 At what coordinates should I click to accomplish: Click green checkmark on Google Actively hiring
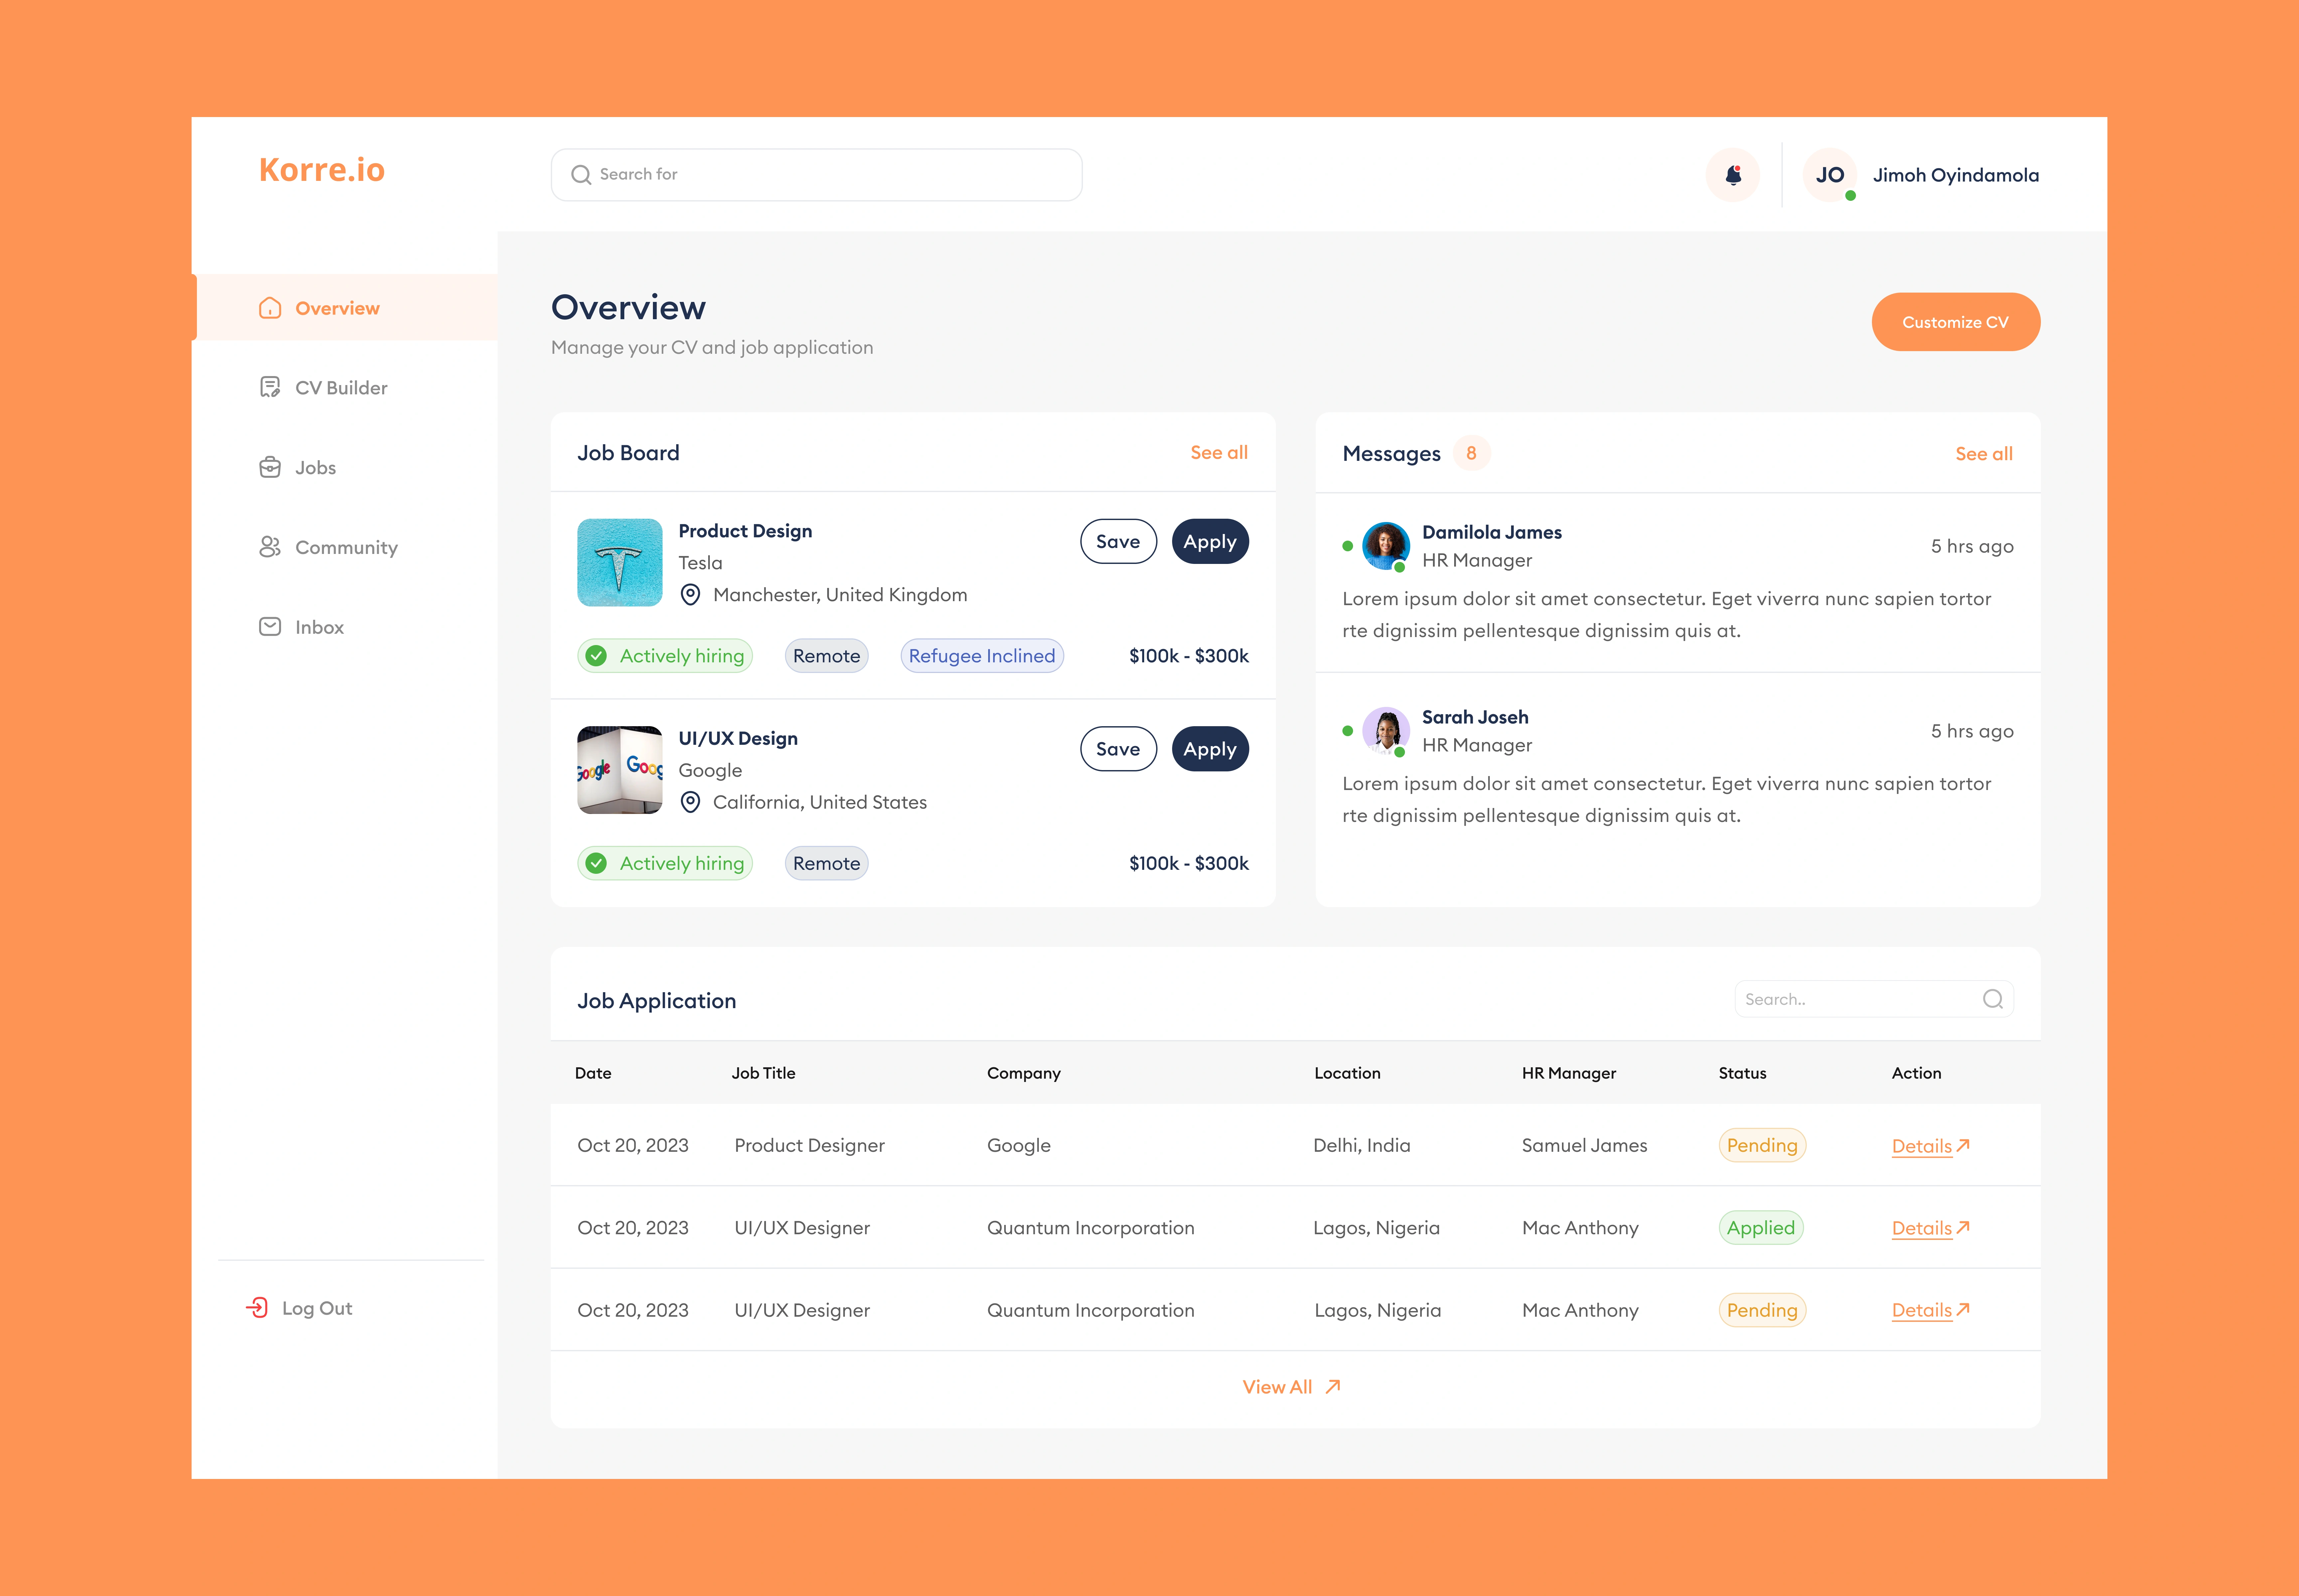pyautogui.click(x=596, y=863)
